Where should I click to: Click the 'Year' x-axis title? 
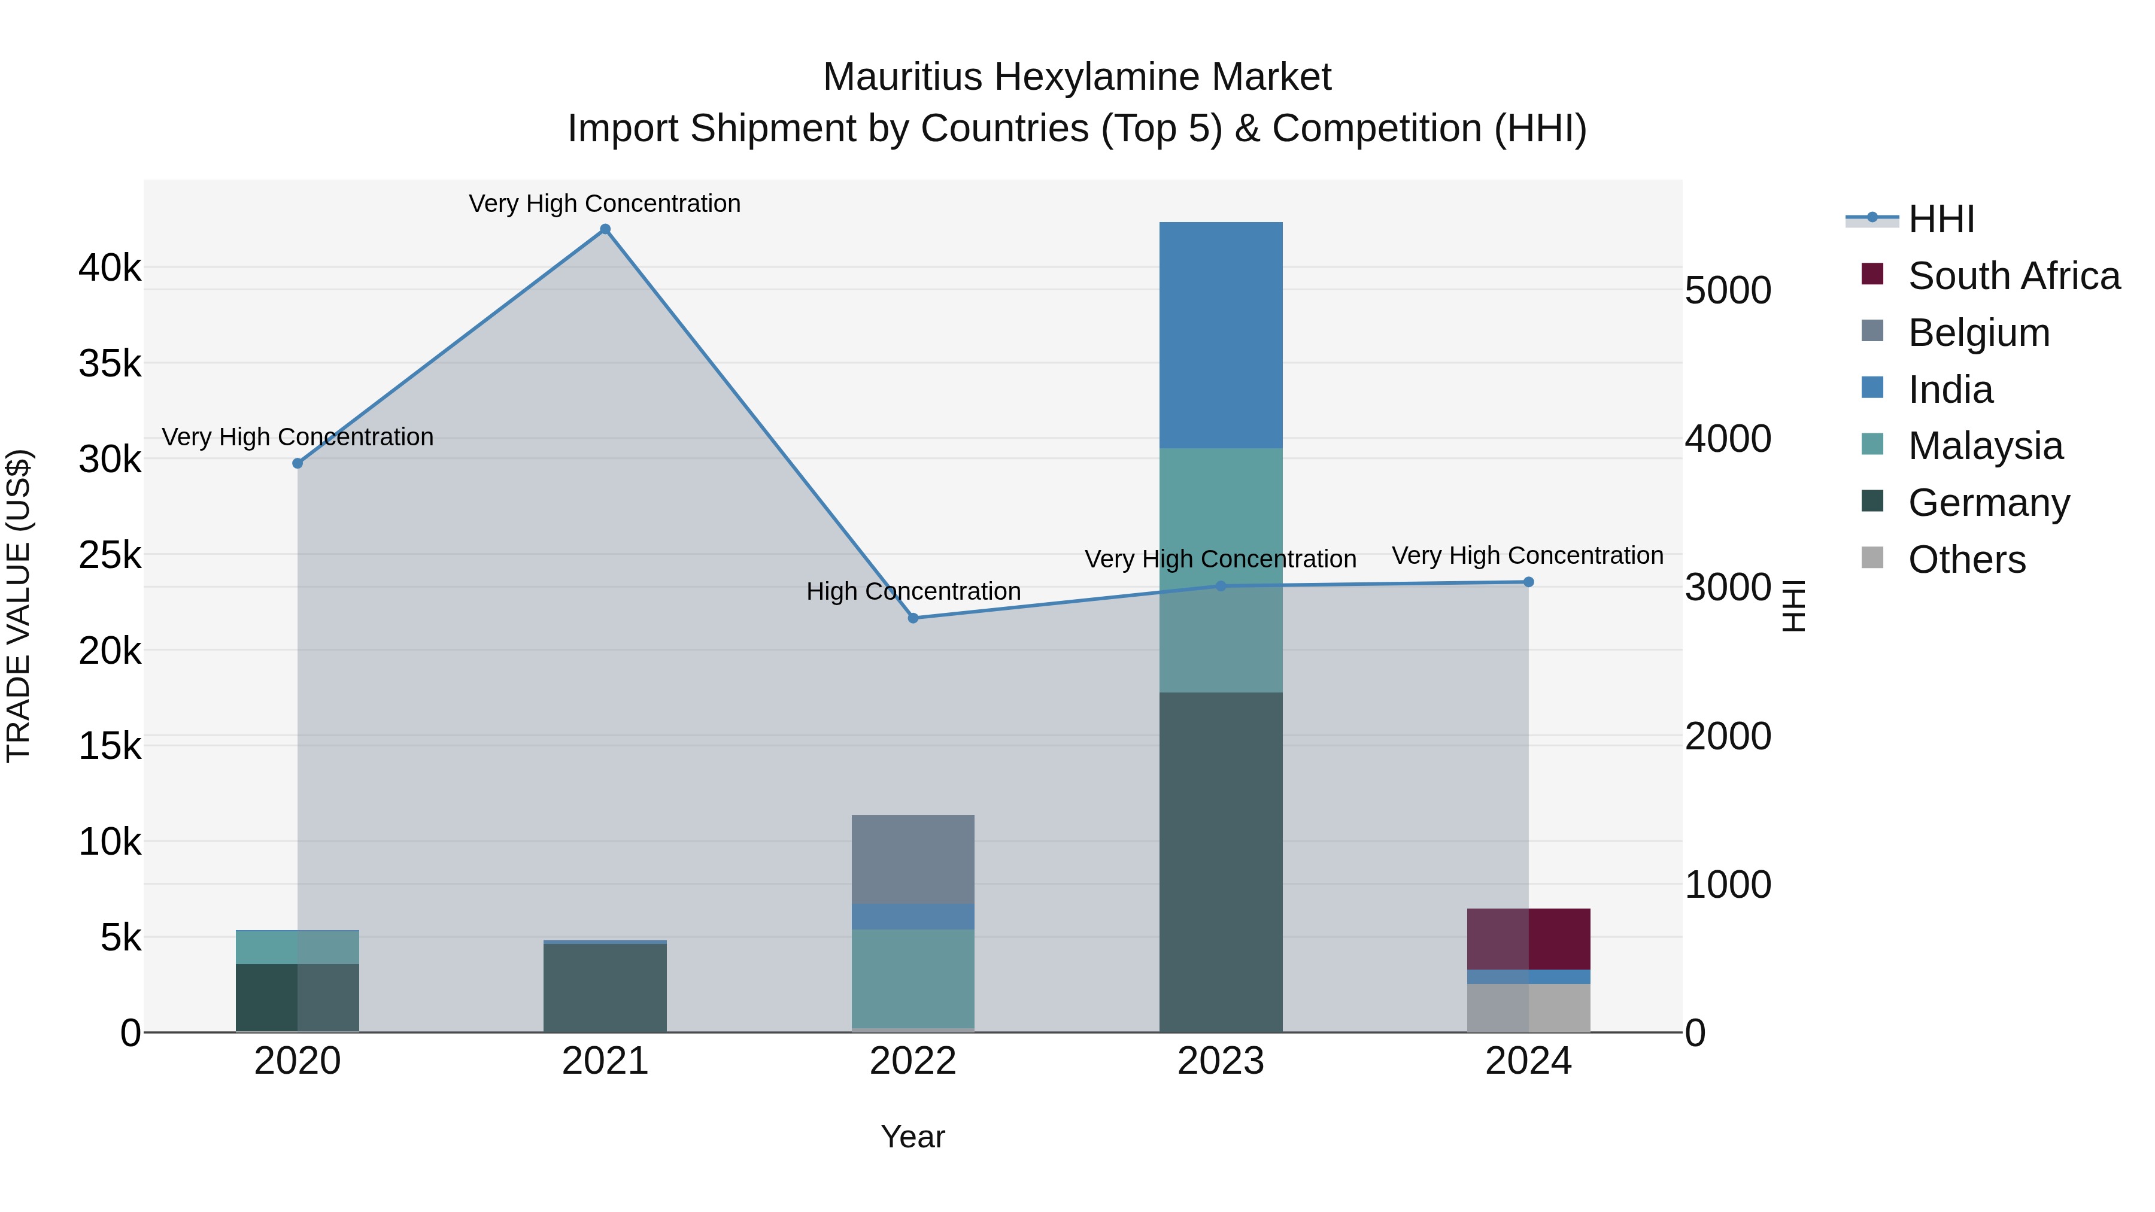[x=913, y=1138]
